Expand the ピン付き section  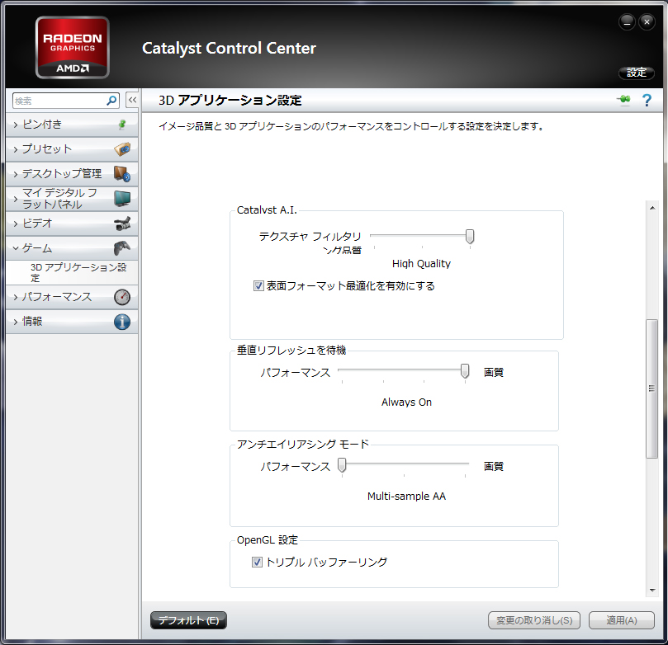pyautogui.click(x=72, y=125)
